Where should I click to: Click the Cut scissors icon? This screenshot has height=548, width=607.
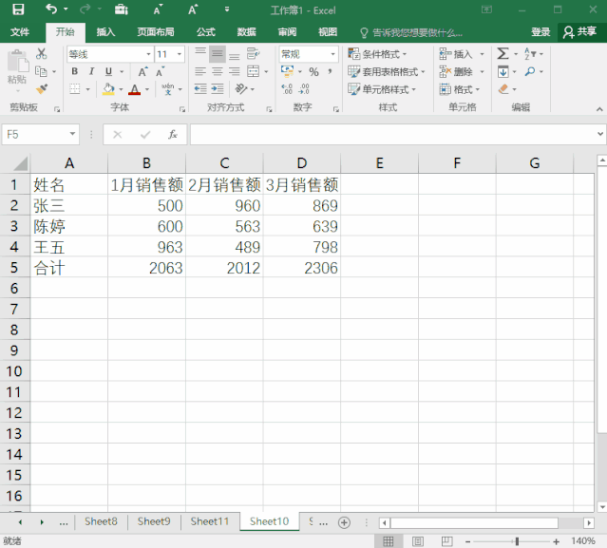(41, 54)
